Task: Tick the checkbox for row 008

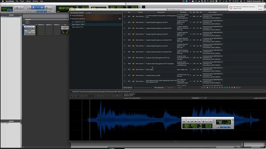Action: click(125, 58)
